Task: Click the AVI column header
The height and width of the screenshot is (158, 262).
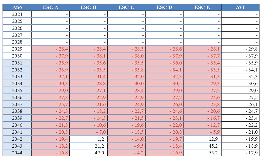Action: tap(240, 8)
